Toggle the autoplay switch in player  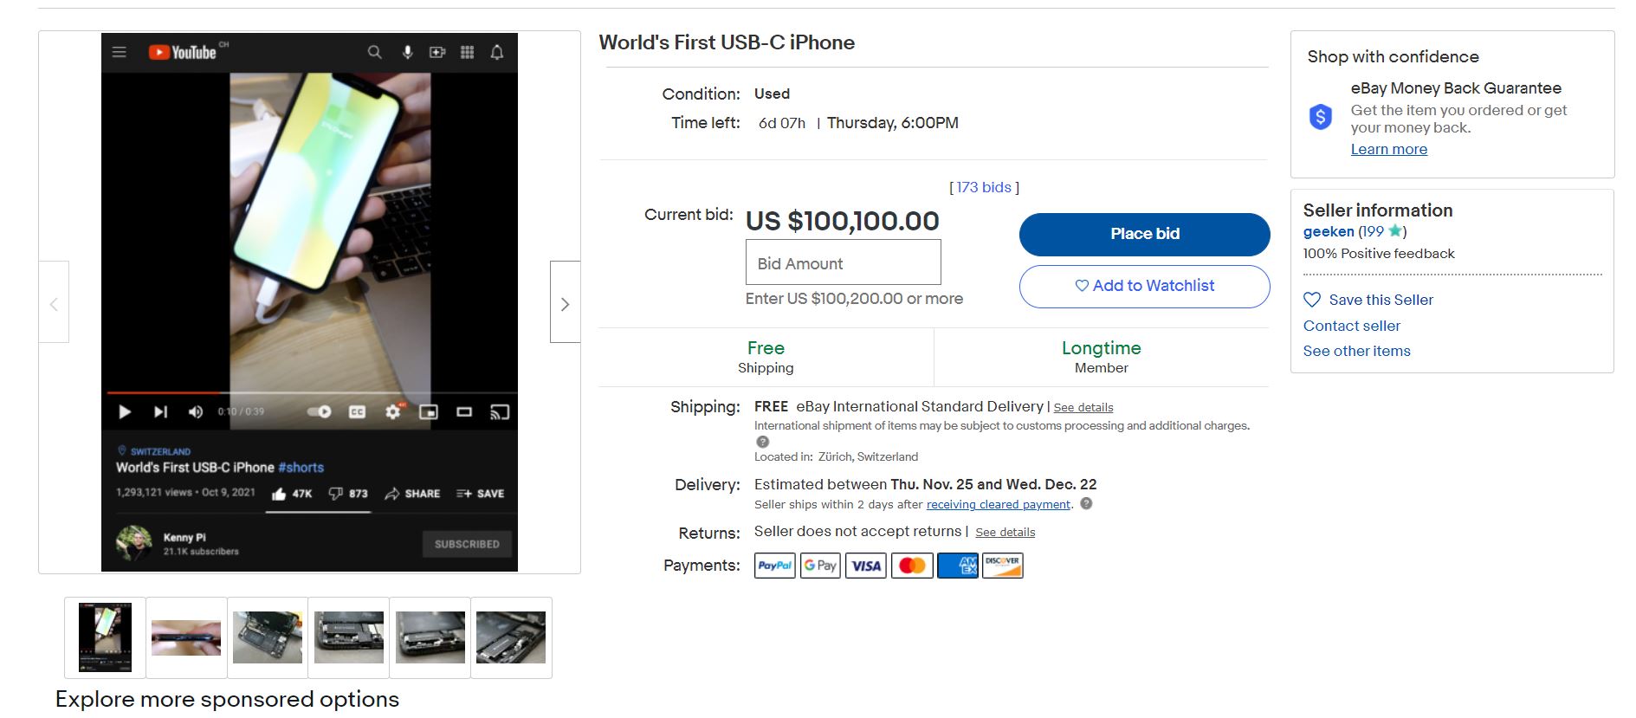(x=320, y=411)
